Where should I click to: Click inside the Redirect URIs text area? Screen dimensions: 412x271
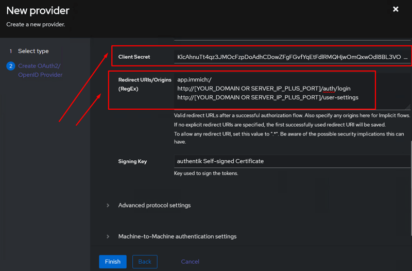coord(293,91)
